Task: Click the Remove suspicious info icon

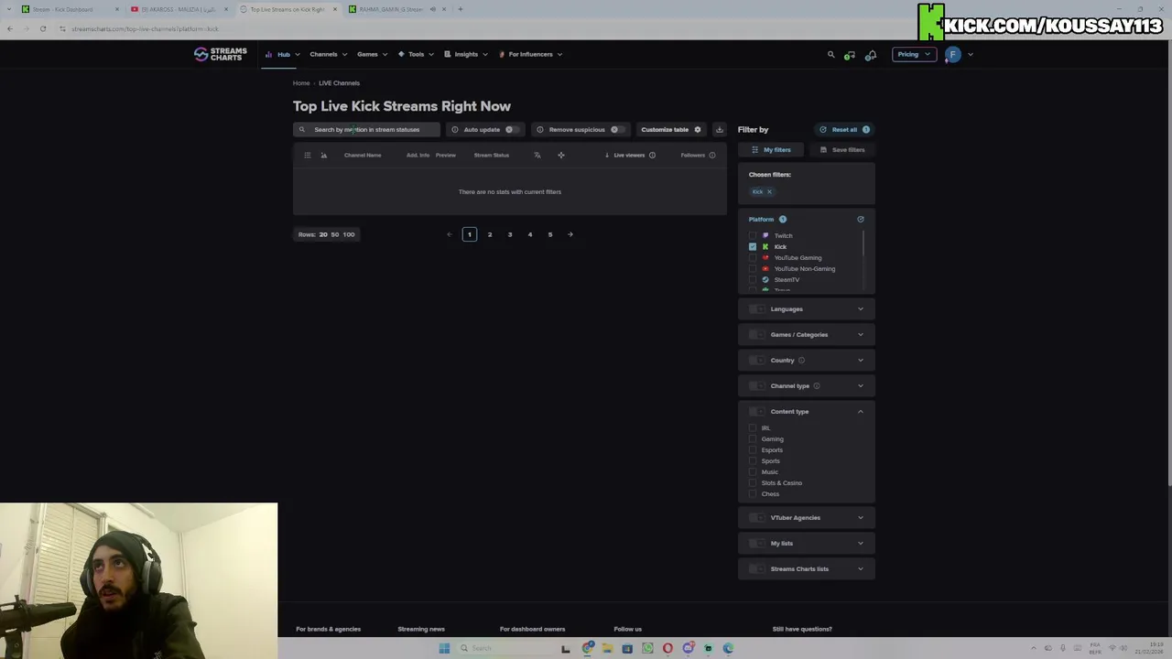Action: [x=540, y=129]
